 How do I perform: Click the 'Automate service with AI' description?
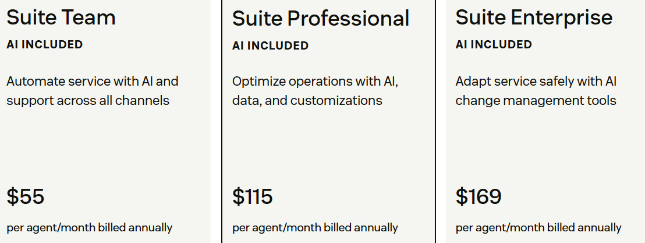click(x=92, y=91)
